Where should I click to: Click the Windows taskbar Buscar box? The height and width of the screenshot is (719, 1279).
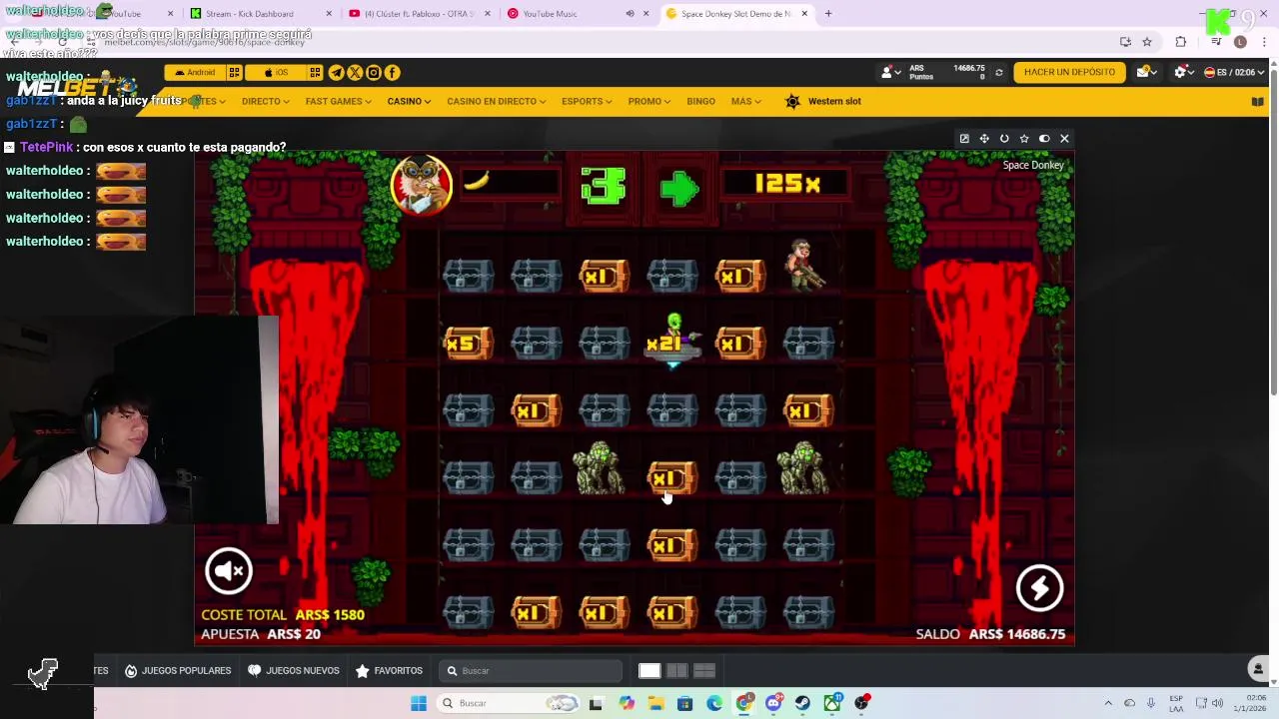coord(508,703)
